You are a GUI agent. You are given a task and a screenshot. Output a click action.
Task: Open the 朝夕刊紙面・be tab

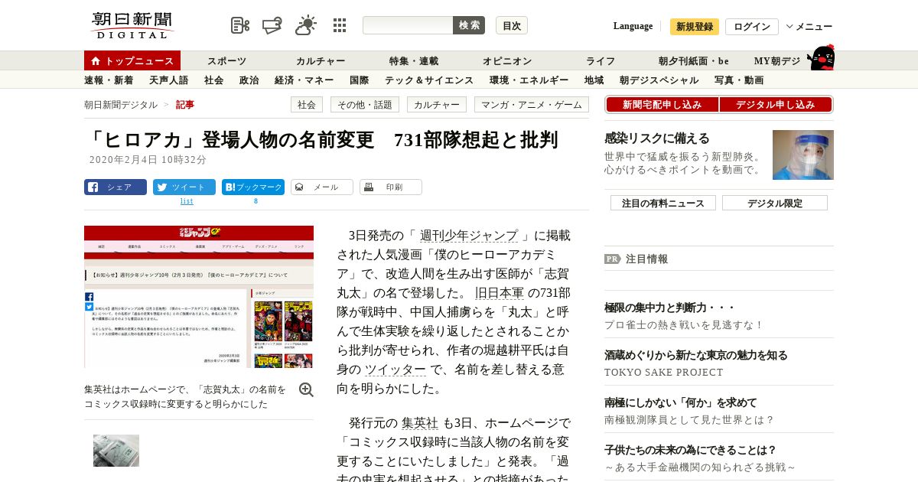click(x=694, y=60)
